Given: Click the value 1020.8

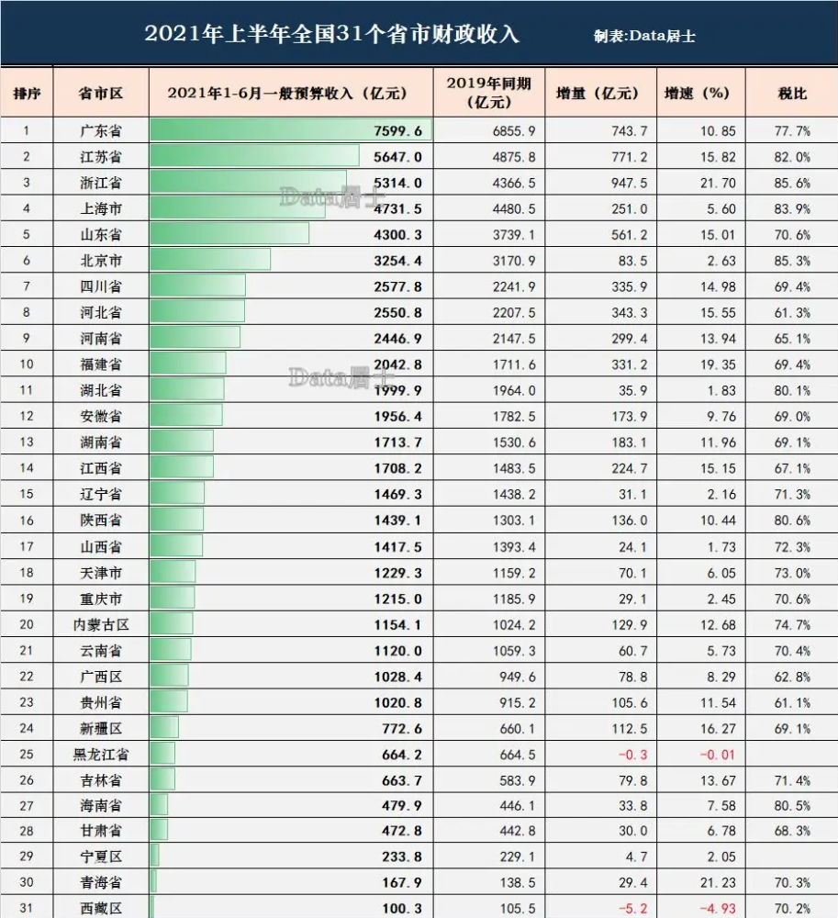Looking at the screenshot, I should click(x=398, y=702).
